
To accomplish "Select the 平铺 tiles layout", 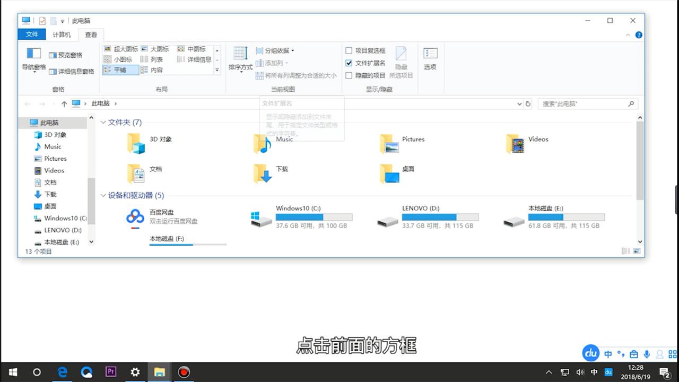I will point(120,70).
